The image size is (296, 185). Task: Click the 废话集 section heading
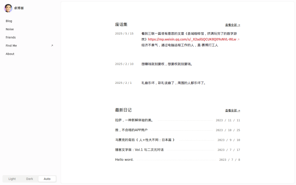tap(121, 25)
